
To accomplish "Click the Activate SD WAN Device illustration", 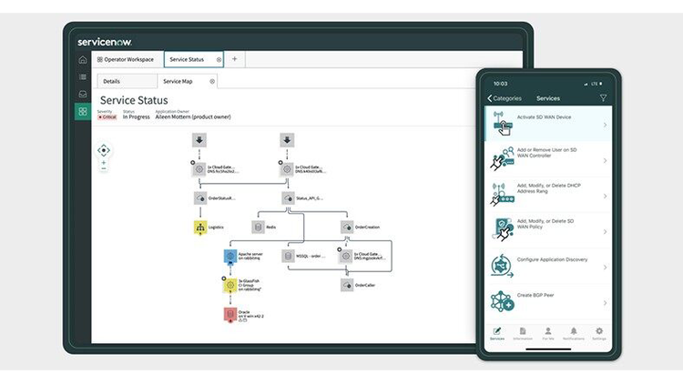I will pos(503,124).
